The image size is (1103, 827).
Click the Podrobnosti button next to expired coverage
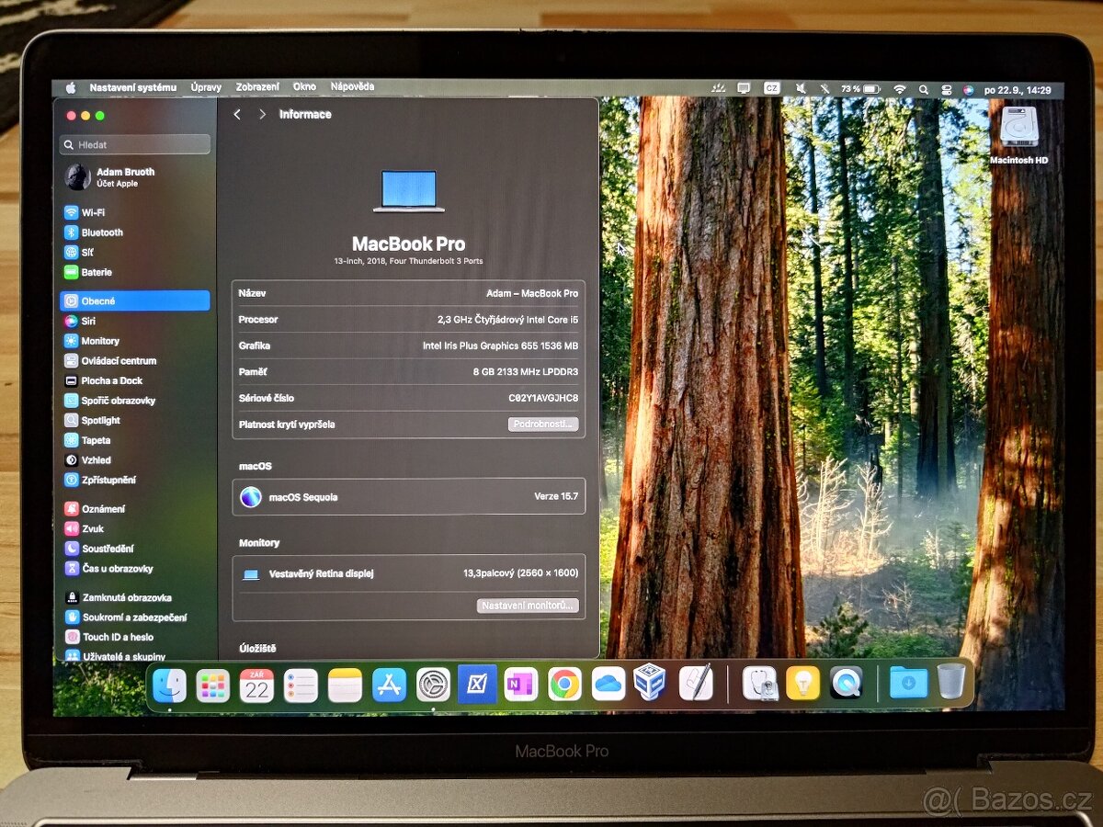(541, 424)
